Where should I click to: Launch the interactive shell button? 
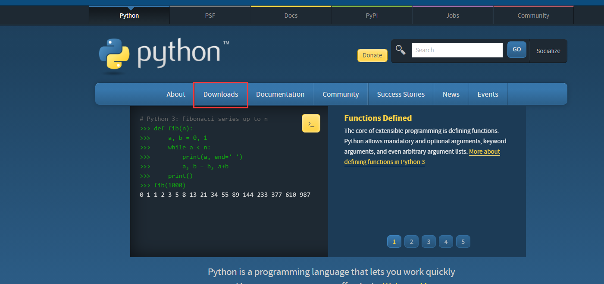pyautogui.click(x=311, y=123)
